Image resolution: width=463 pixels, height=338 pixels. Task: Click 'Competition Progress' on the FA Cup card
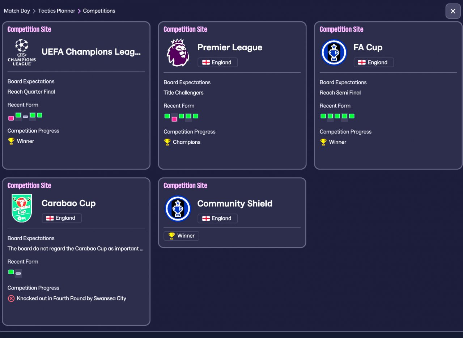pyautogui.click(x=345, y=132)
